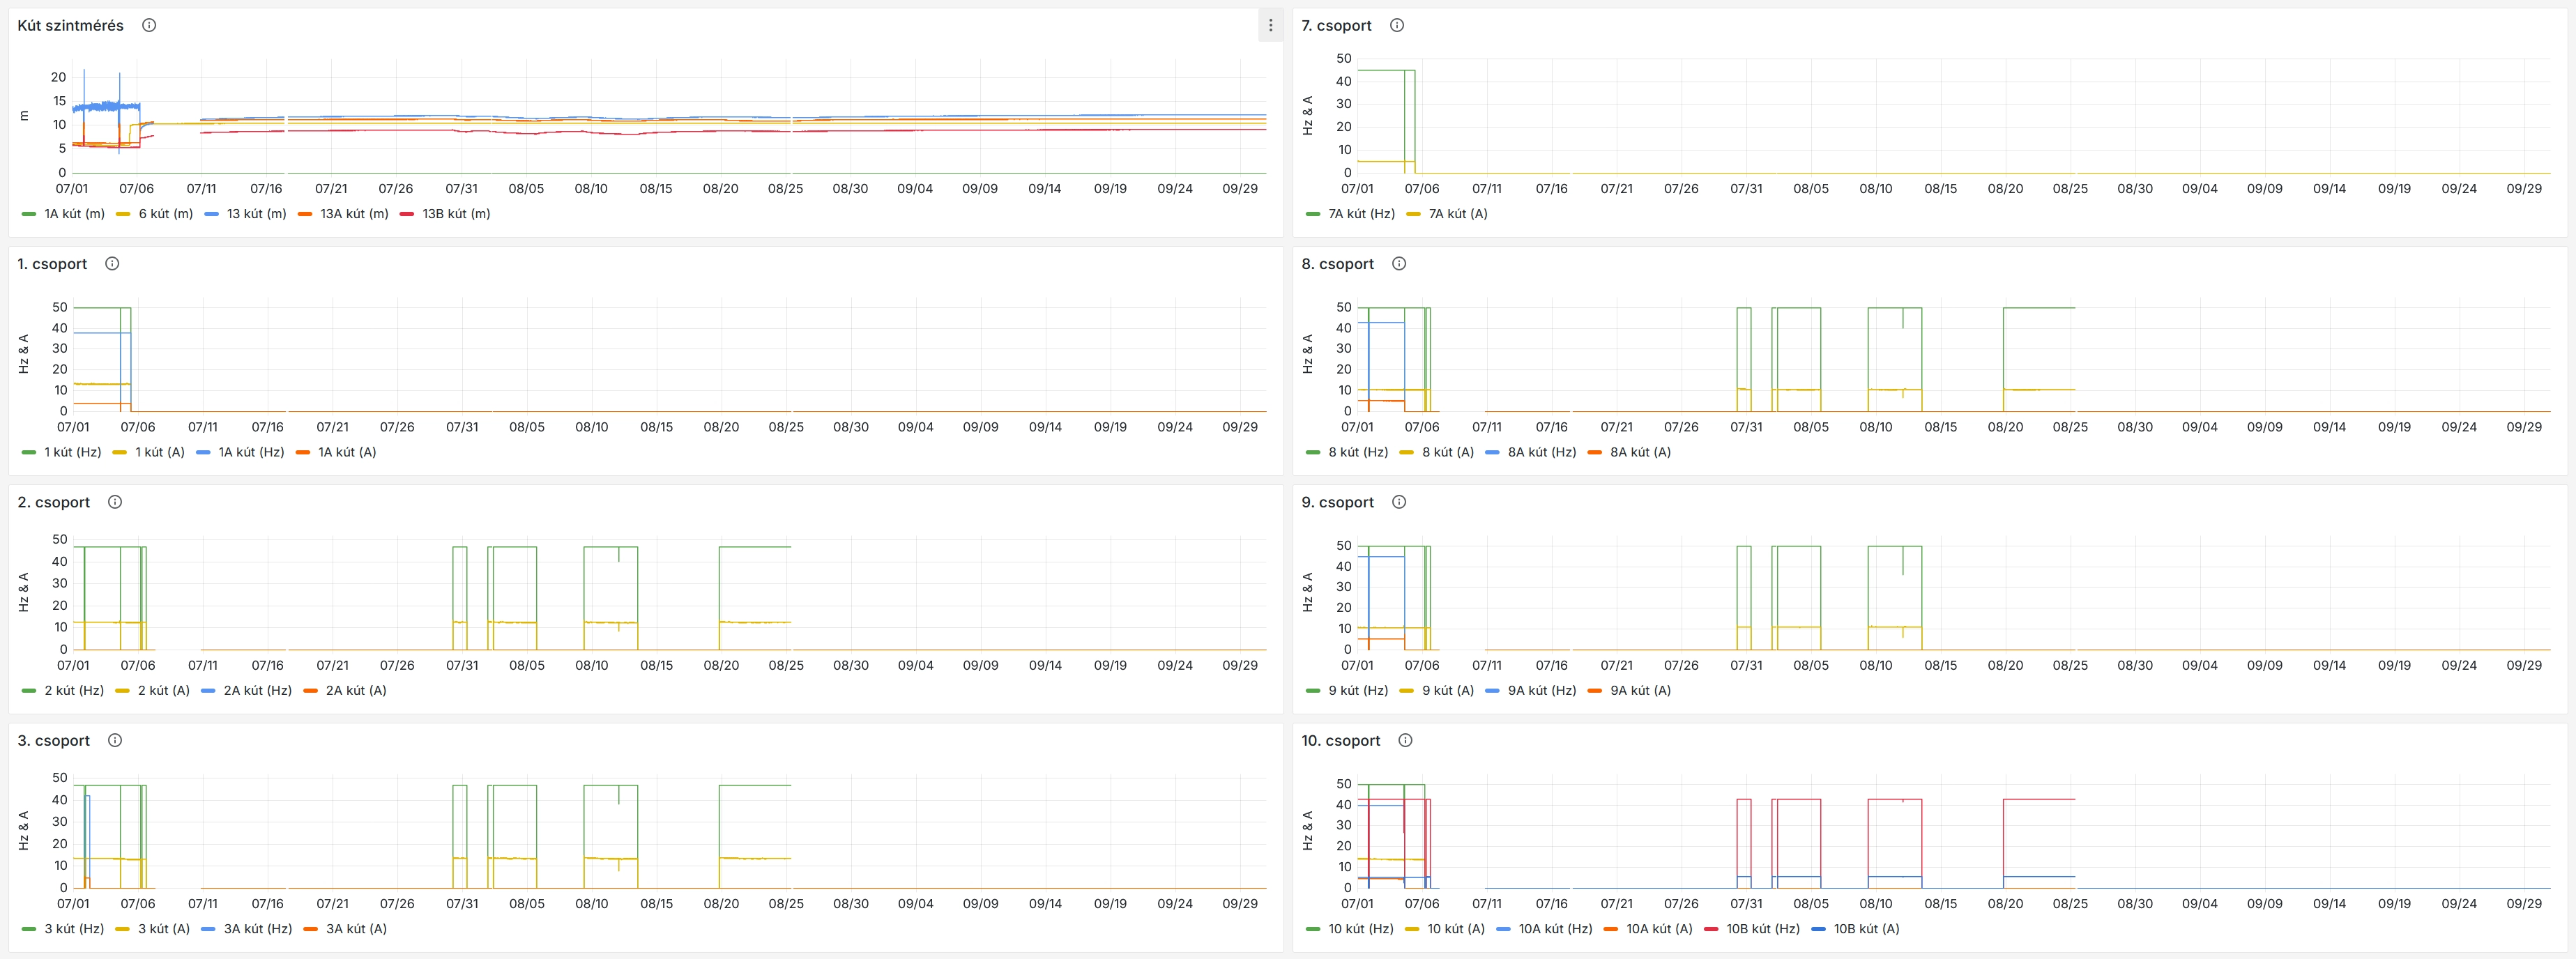Open the Kút szintmérés title dropdown
Viewport: 2576px width, 959px height.
tap(70, 26)
